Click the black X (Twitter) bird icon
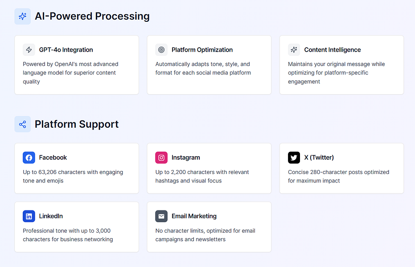Viewport: 415px width, 267px height. [294, 158]
